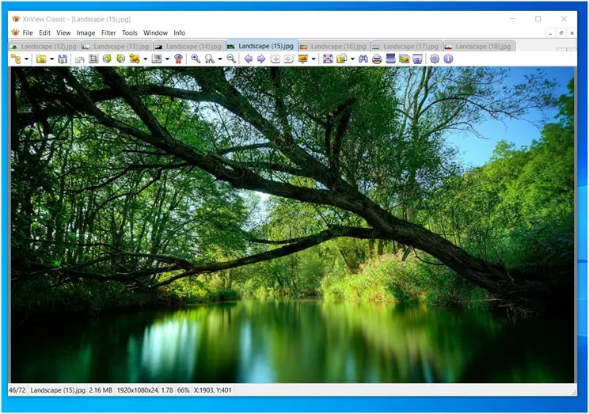Click the Zoom In magnifier icon
589x414 pixels.
coord(196,59)
